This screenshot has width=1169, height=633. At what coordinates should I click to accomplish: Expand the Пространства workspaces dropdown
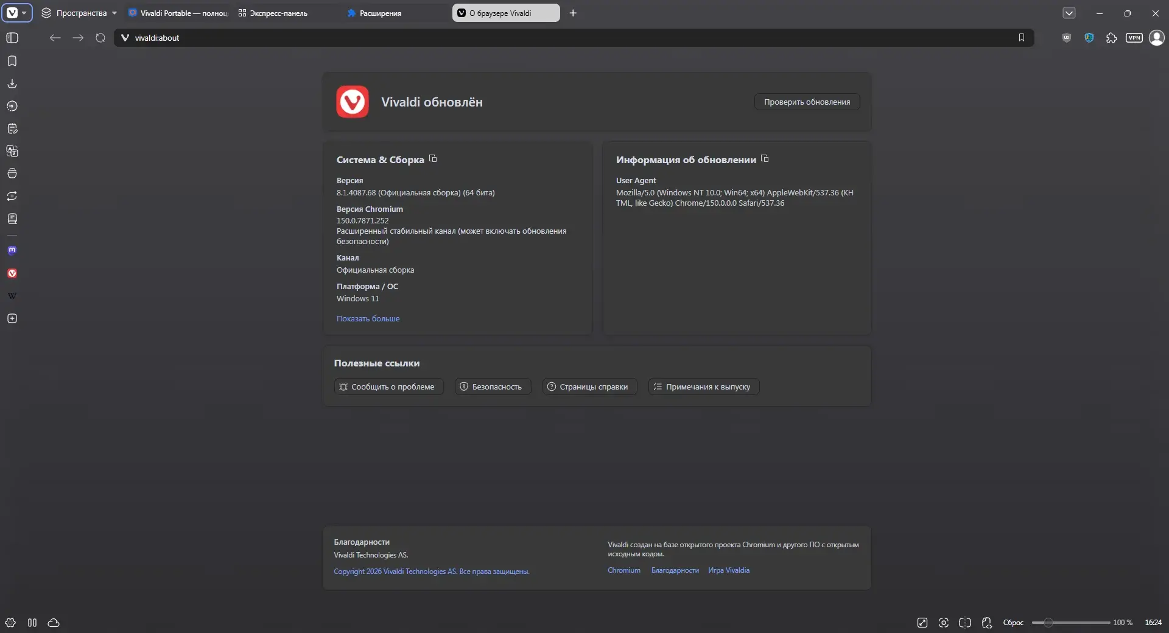tap(79, 13)
